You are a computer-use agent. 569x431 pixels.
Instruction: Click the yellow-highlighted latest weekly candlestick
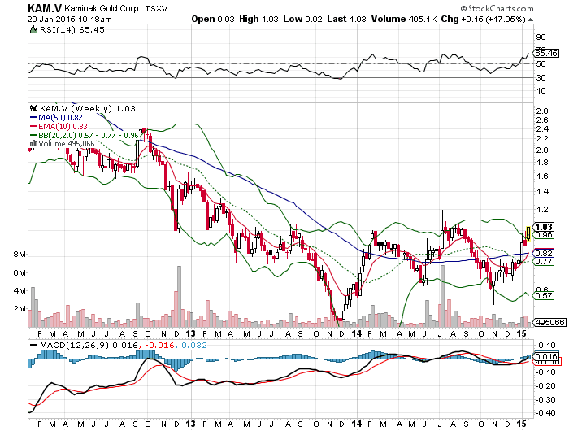click(x=528, y=233)
